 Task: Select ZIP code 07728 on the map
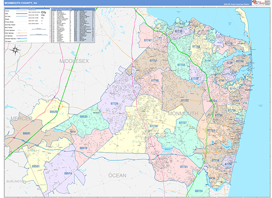tap(154, 126)
